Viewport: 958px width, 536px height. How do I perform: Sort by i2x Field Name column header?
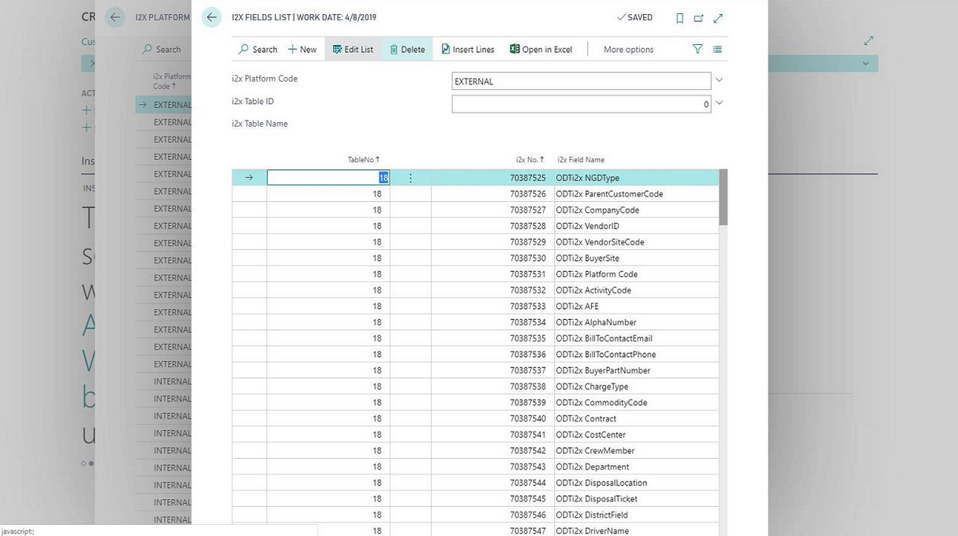581,159
